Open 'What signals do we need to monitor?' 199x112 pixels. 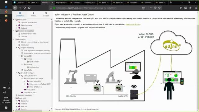tap(37, 50)
